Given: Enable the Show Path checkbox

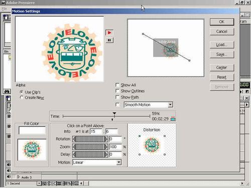Looking at the screenshot, I should point(117,97).
